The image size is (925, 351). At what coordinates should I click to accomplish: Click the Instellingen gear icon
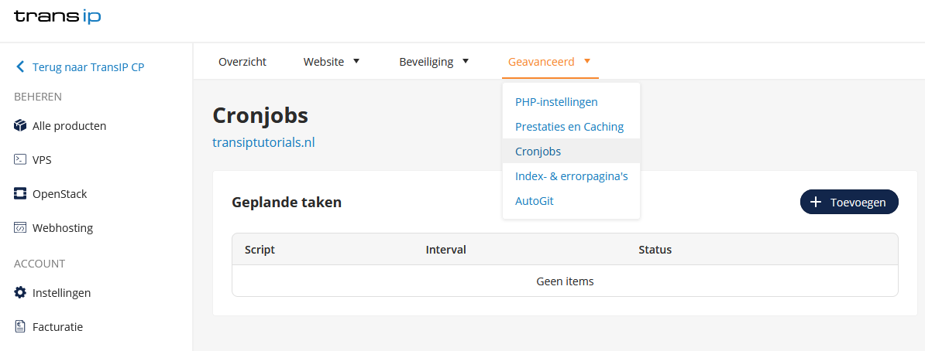coord(20,292)
